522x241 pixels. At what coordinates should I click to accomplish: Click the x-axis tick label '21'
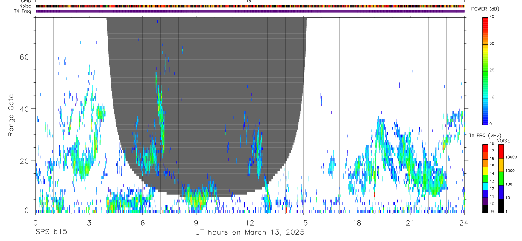point(410,223)
